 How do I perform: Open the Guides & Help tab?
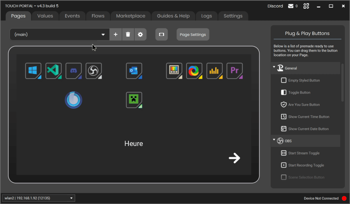[173, 16]
